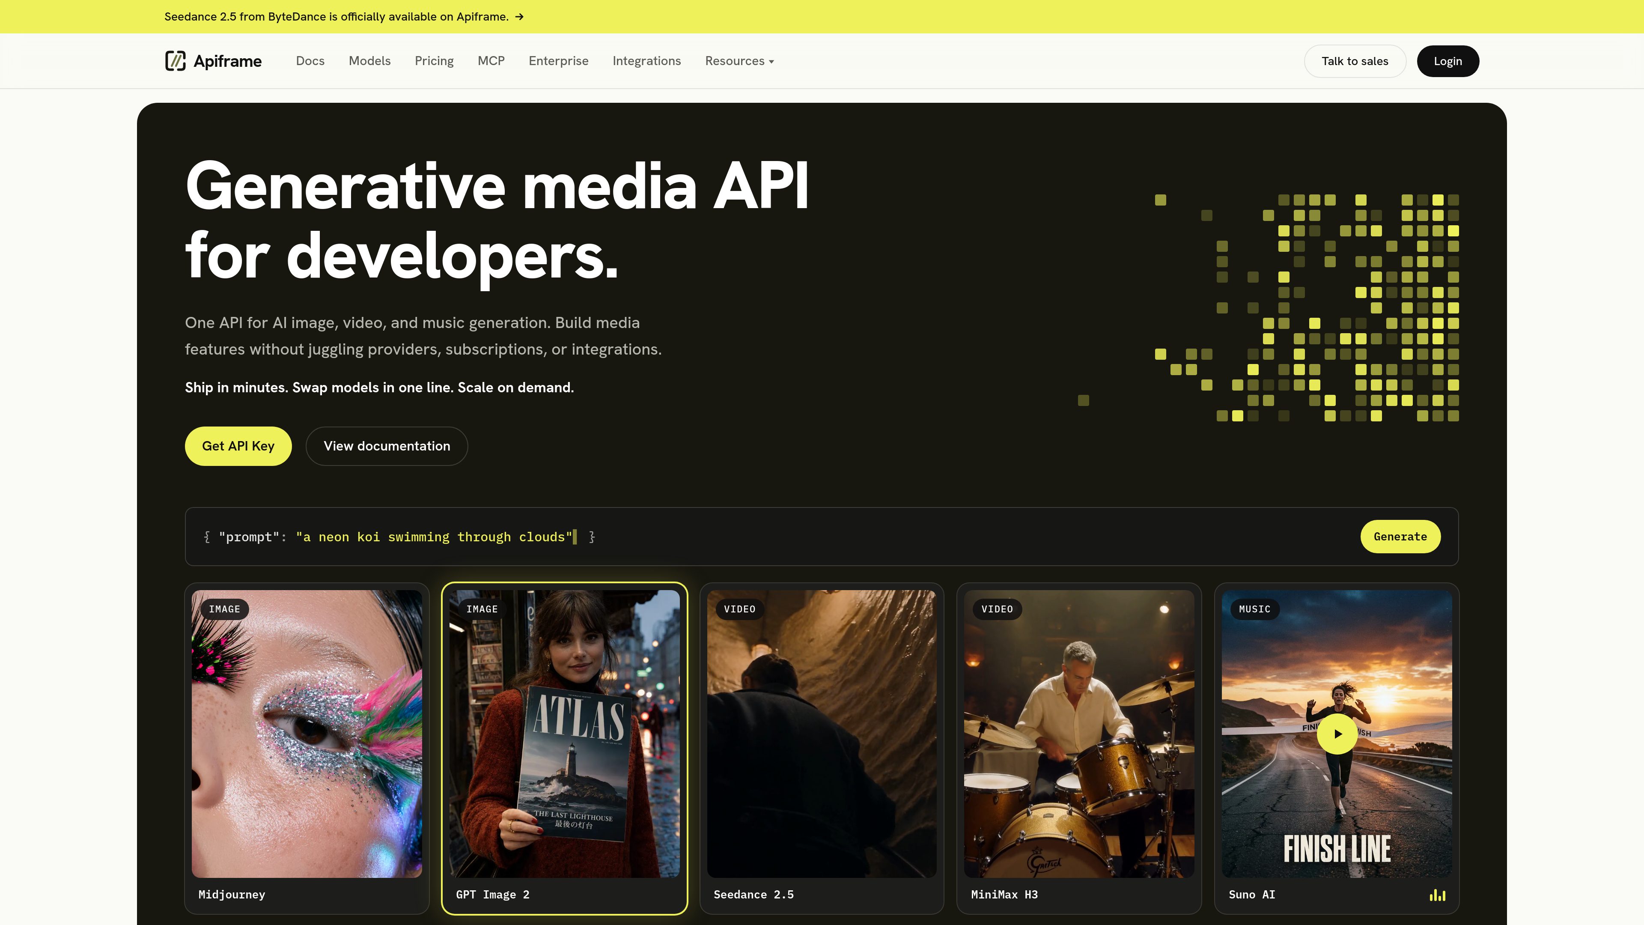Open the Docs menu item
The width and height of the screenshot is (1644, 925).
coord(310,61)
